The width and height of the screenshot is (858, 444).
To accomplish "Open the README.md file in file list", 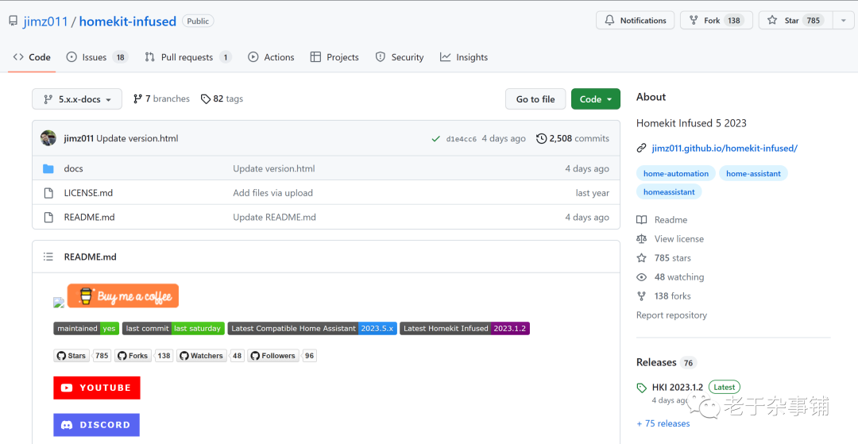I will point(89,217).
